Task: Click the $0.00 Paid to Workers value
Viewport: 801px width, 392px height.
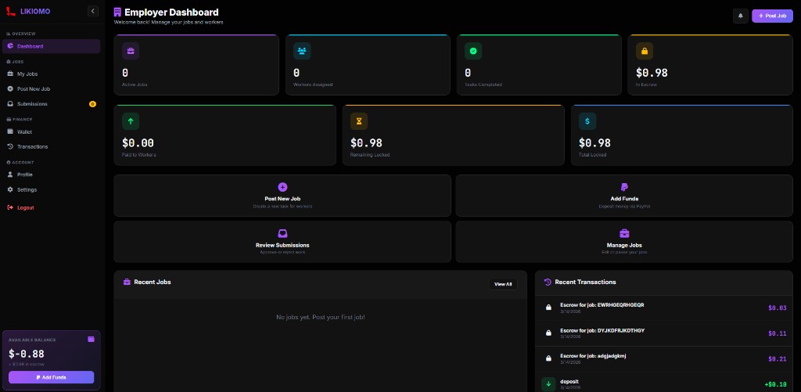Action: click(x=138, y=143)
